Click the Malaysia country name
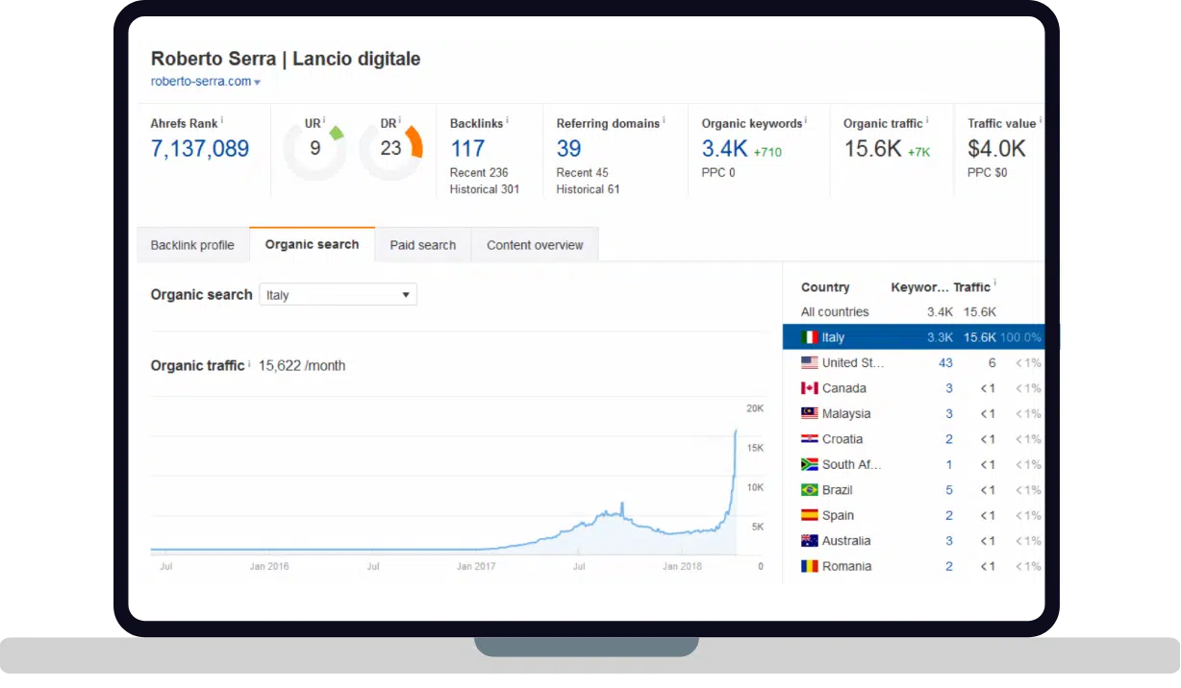Screen dimensions: 1181x688 [x=846, y=414]
